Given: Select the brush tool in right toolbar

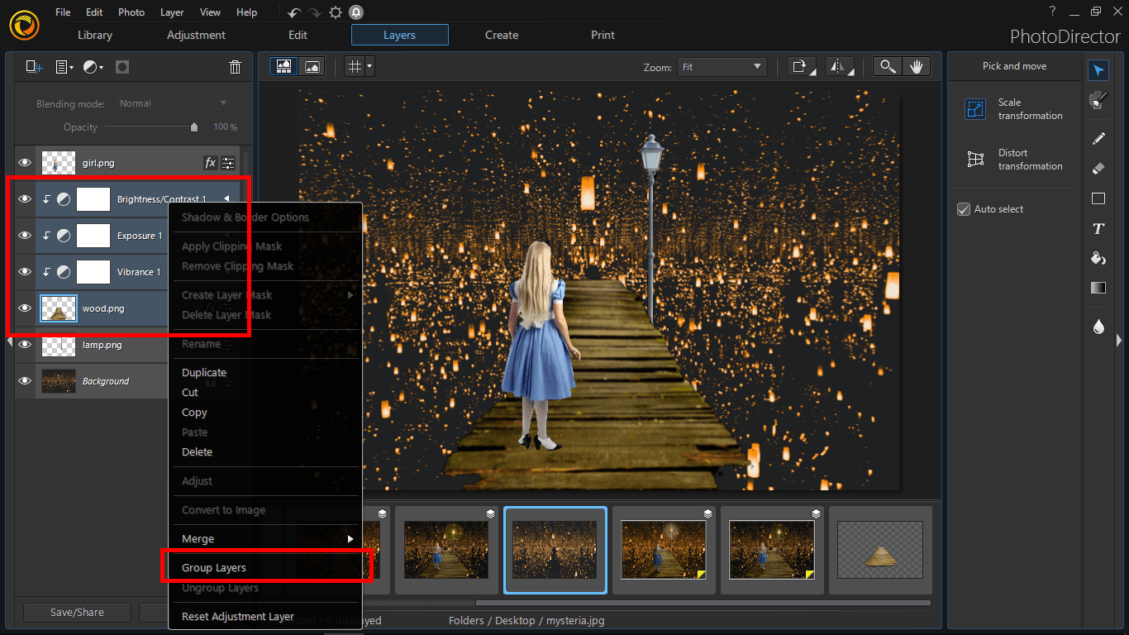Looking at the screenshot, I should 1098,137.
